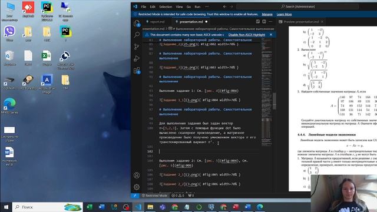Click Disable Non ASCII Highlight
Image resolution: width=377 pixels, height=212 pixels.
pos(247,35)
